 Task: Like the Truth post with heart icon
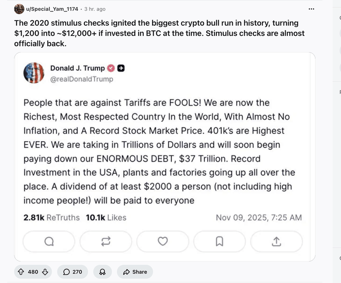pyautogui.click(x=162, y=242)
